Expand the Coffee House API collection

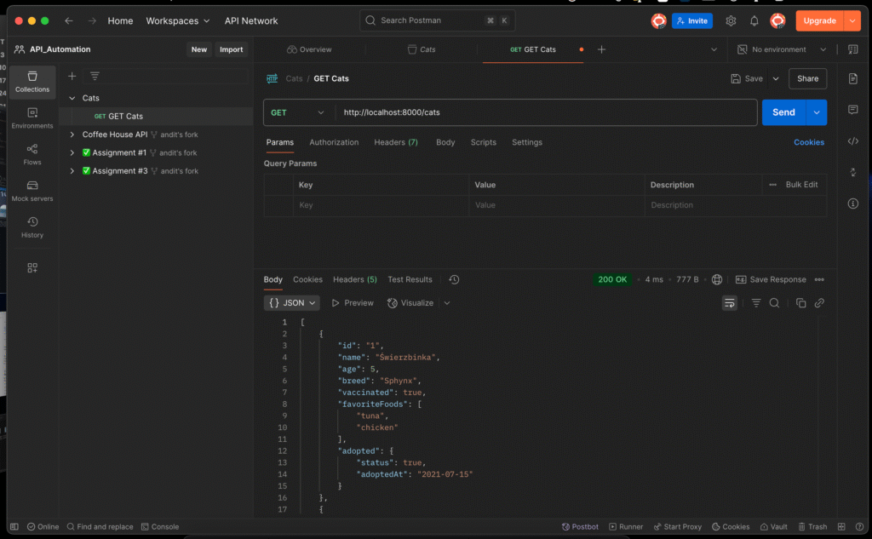point(72,135)
